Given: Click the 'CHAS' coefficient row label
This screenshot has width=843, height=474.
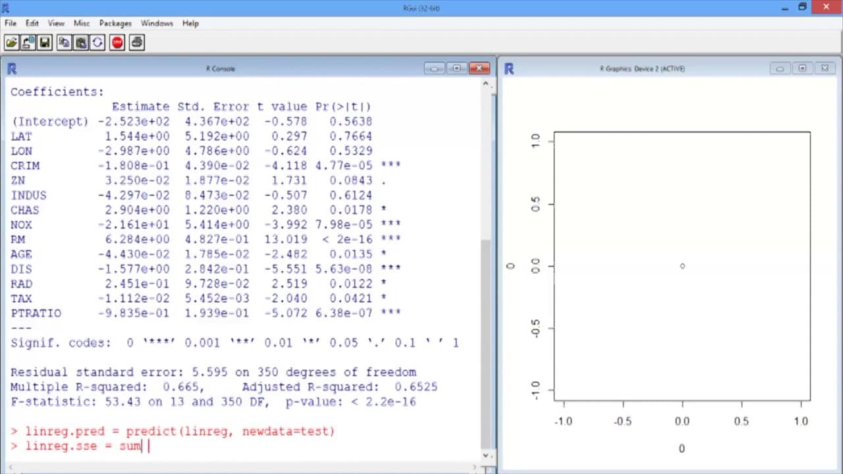Looking at the screenshot, I should (25, 210).
